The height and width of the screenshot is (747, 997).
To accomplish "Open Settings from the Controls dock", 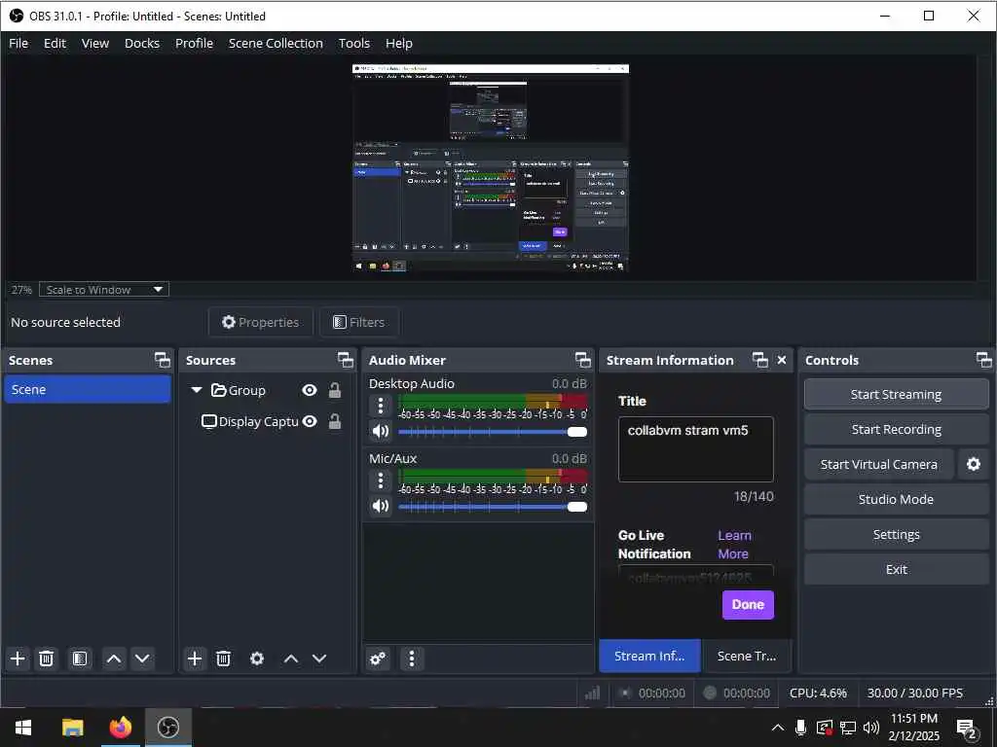I will pos(896,534).
